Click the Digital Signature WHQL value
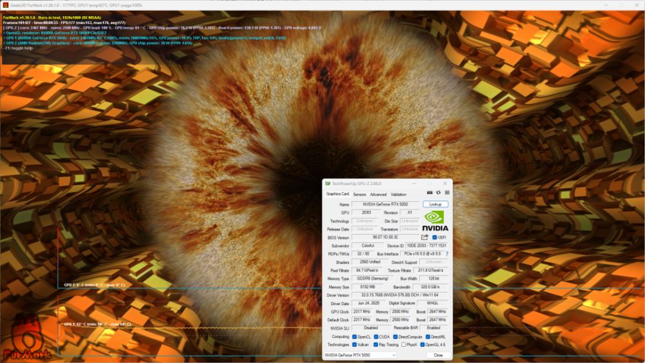The image size is (645, 363). [433, 304]
